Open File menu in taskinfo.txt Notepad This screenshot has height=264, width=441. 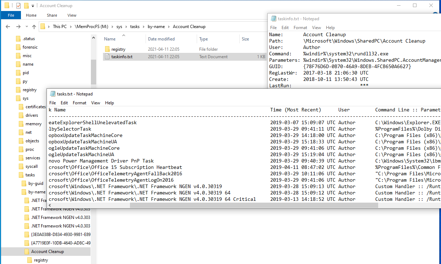[273, 27]
